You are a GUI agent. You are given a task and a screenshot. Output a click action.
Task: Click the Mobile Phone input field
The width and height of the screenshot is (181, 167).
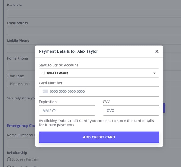point(20,49)
